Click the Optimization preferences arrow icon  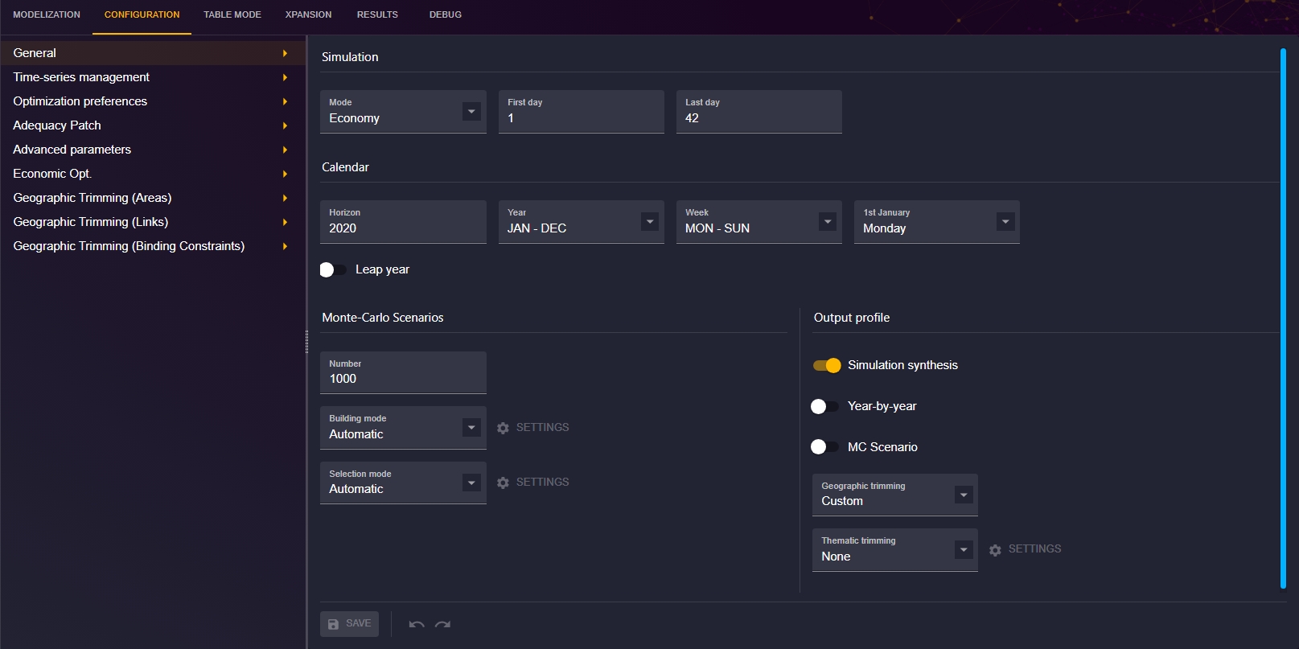point(285,101)
